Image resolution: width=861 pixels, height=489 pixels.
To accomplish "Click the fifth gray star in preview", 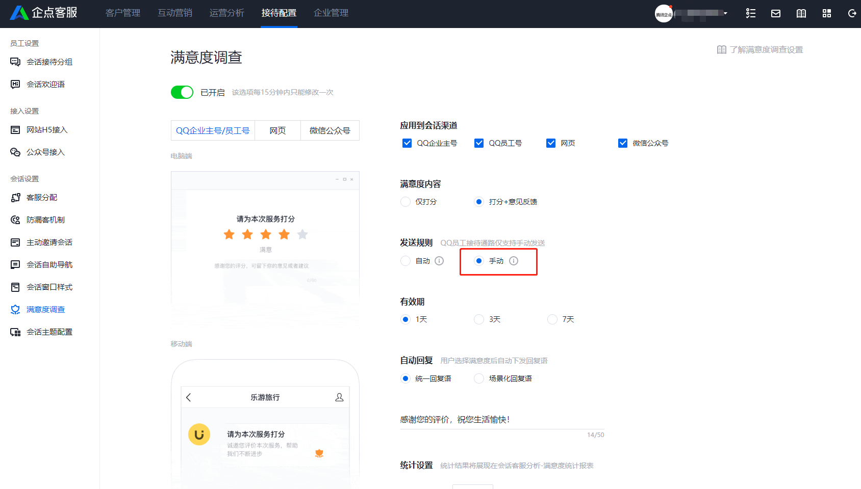I will click(302, 234).
